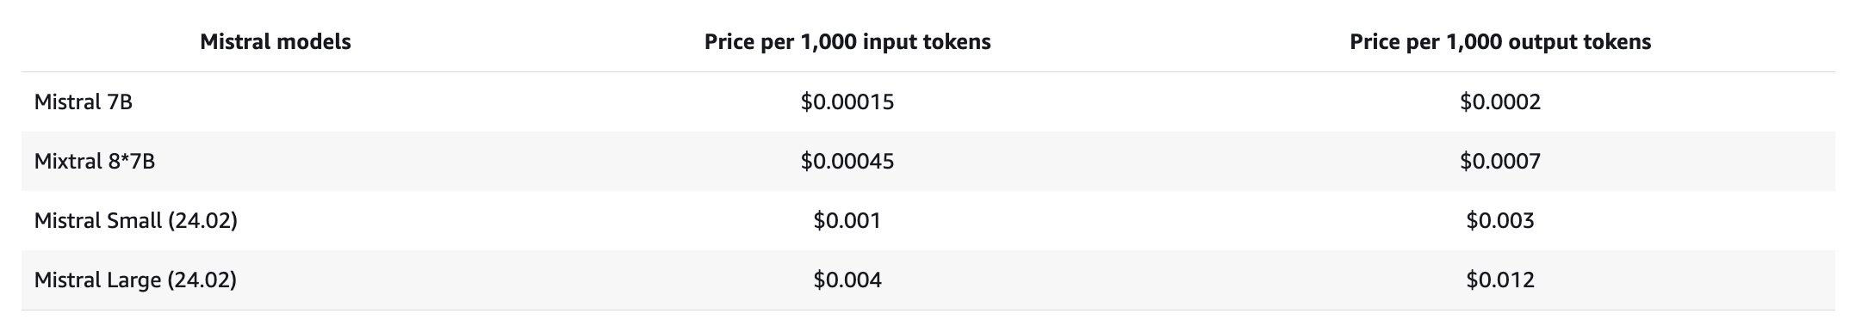1862x332 pixels.
Task: Select the Mistral Small (24.02) cell
Action: click(x=136, y=221)
